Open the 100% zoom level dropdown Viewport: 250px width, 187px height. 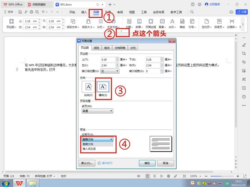[195, 176]
